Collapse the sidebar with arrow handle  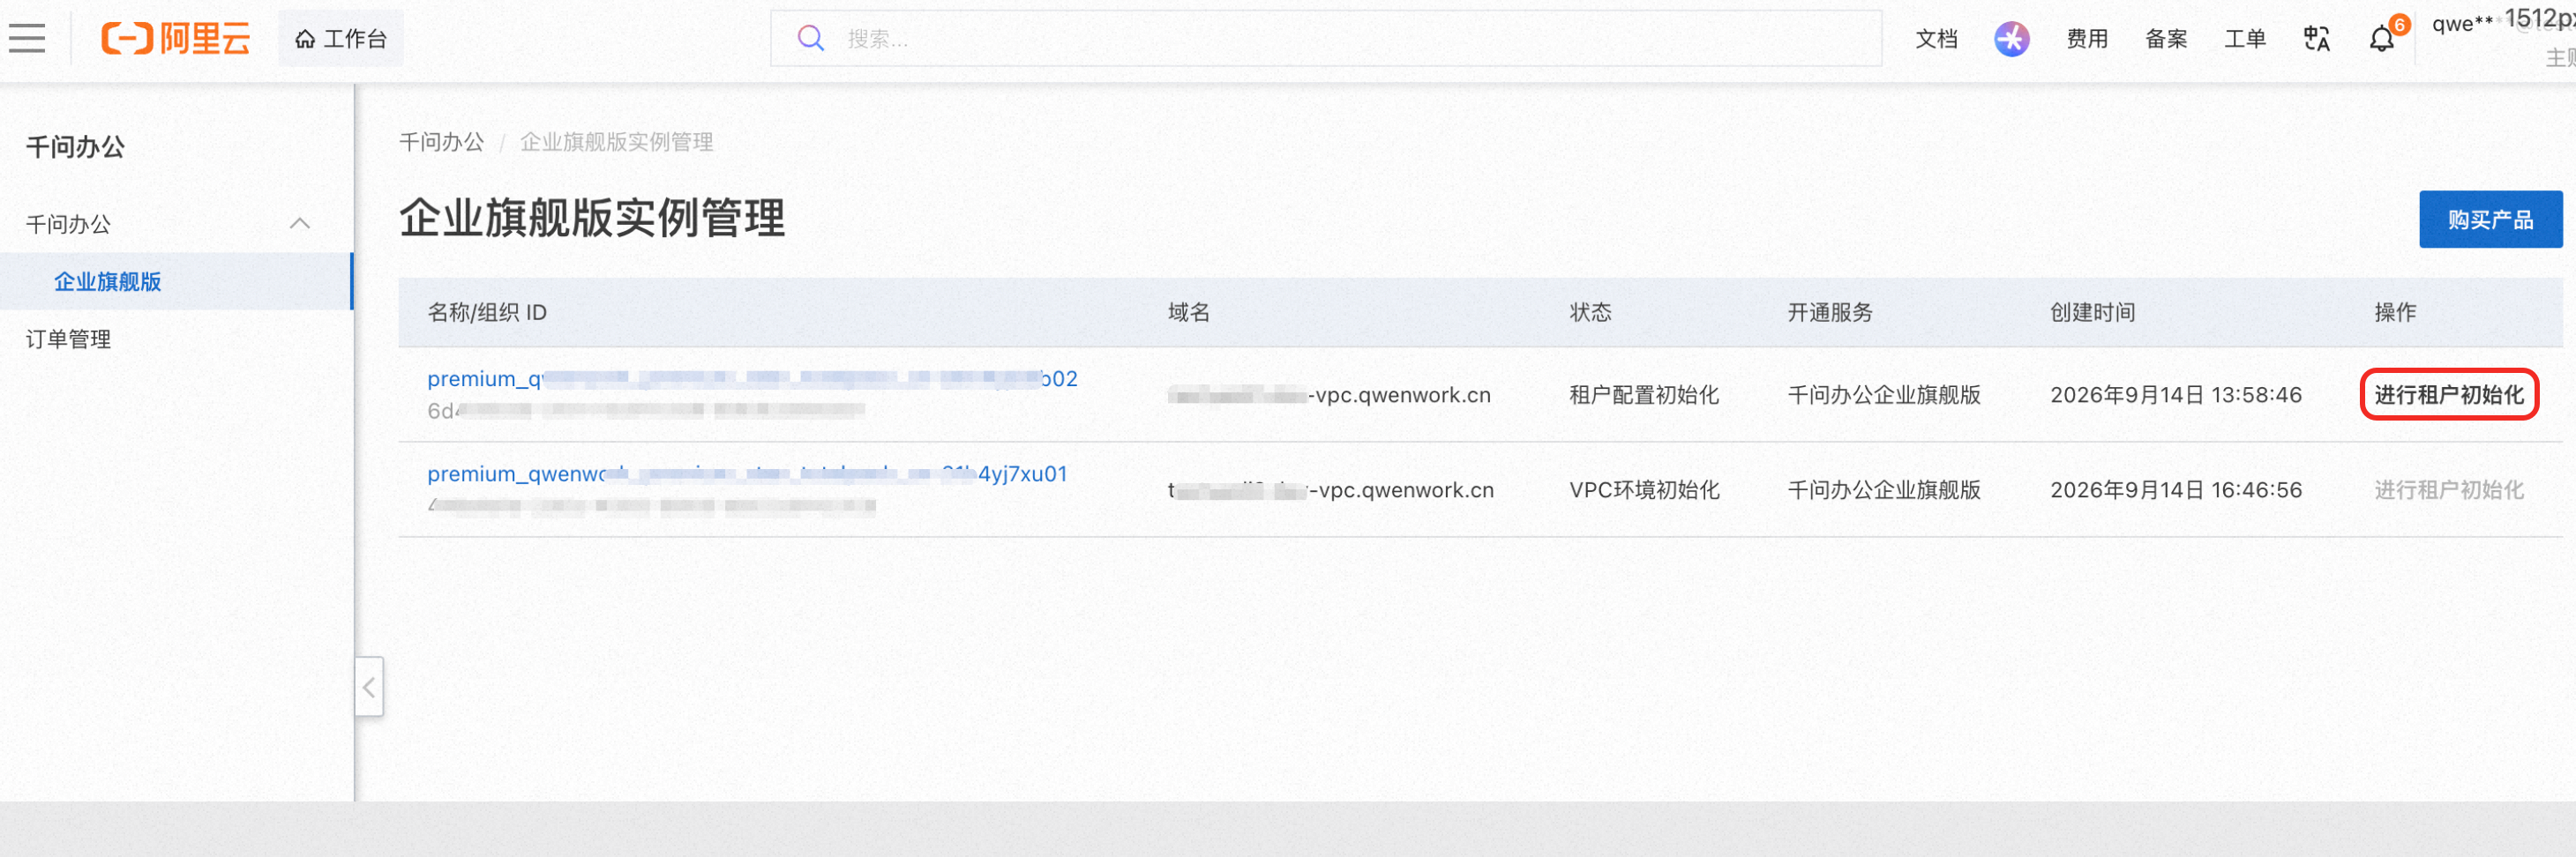coord(369,686)
